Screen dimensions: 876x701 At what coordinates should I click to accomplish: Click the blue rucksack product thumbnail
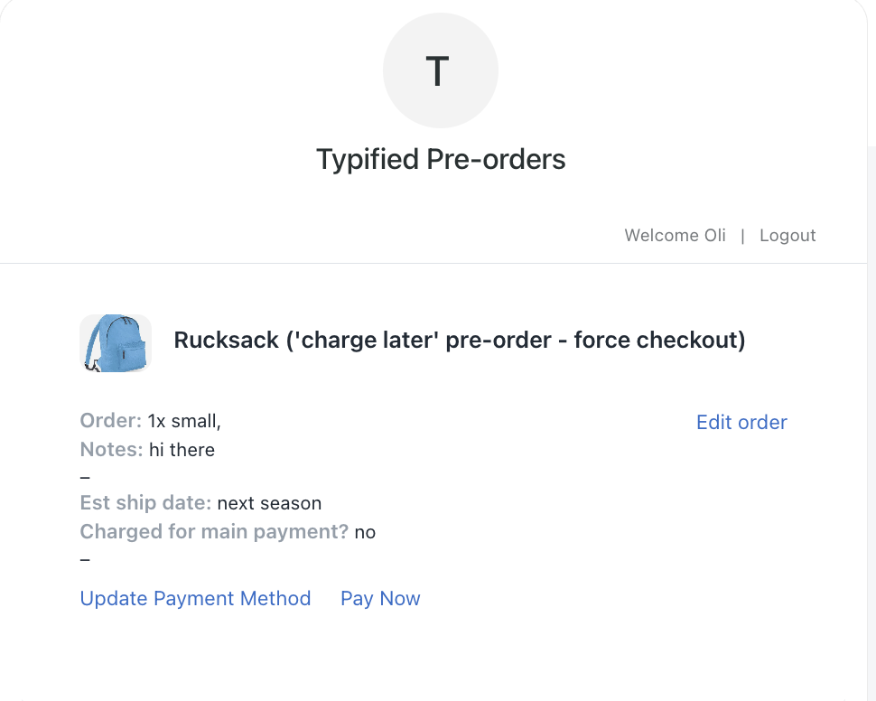116,342
